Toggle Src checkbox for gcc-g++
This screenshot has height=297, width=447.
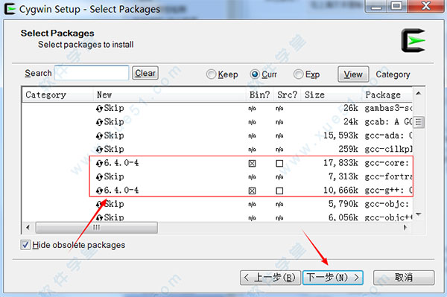tap(279, 191)
